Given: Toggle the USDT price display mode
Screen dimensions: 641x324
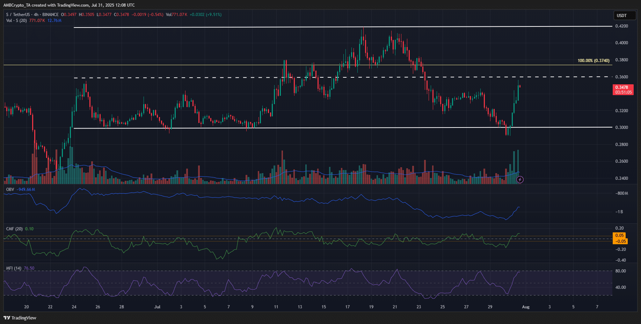Looking at the screenshot, I should (625, 15).
